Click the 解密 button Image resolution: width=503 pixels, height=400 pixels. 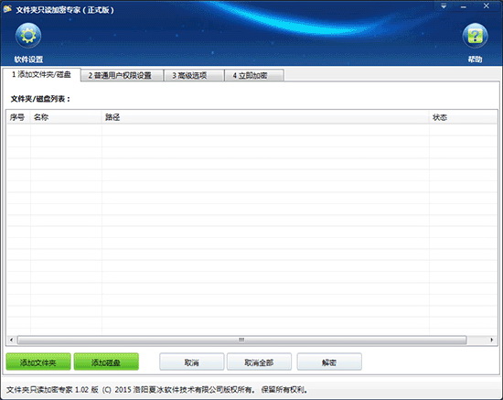tap(329, 362)
